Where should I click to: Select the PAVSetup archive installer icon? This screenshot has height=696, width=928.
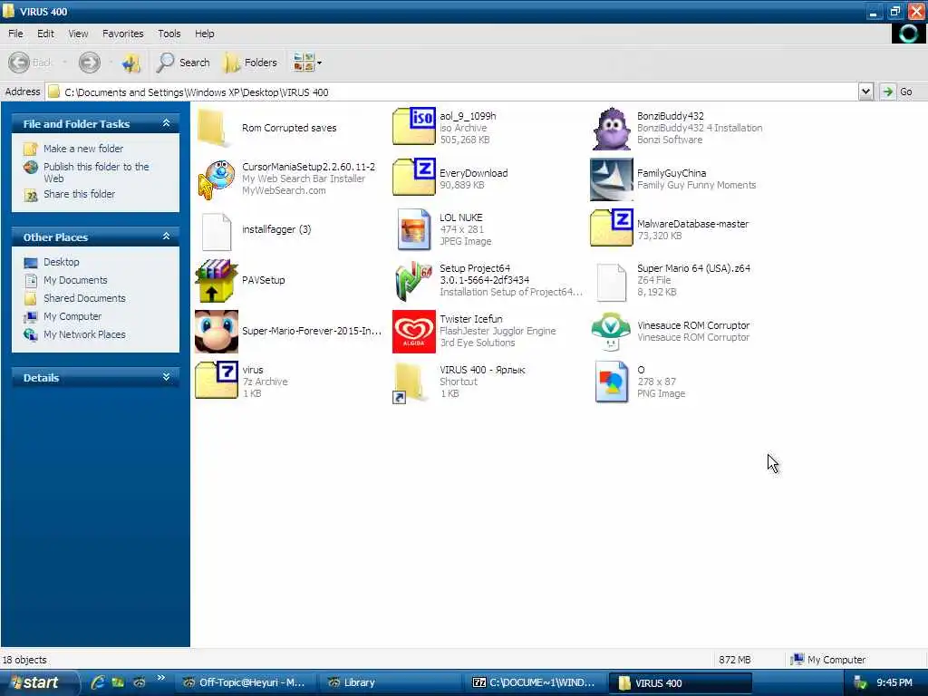pyautogui.click(x=216, y=281)
